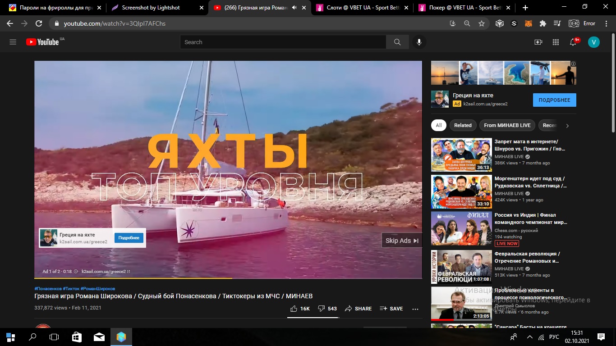Open the Create video camera icon
This screenshot has width=616, height=346.
pyautogui.click(x=538, y=42)
